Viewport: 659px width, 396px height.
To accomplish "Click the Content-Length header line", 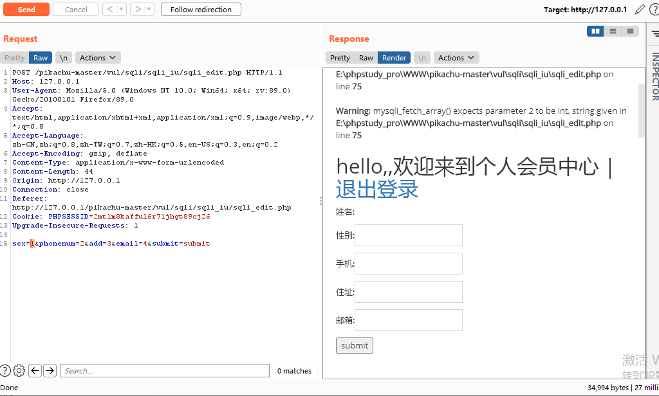I will (x=53, y=172).
